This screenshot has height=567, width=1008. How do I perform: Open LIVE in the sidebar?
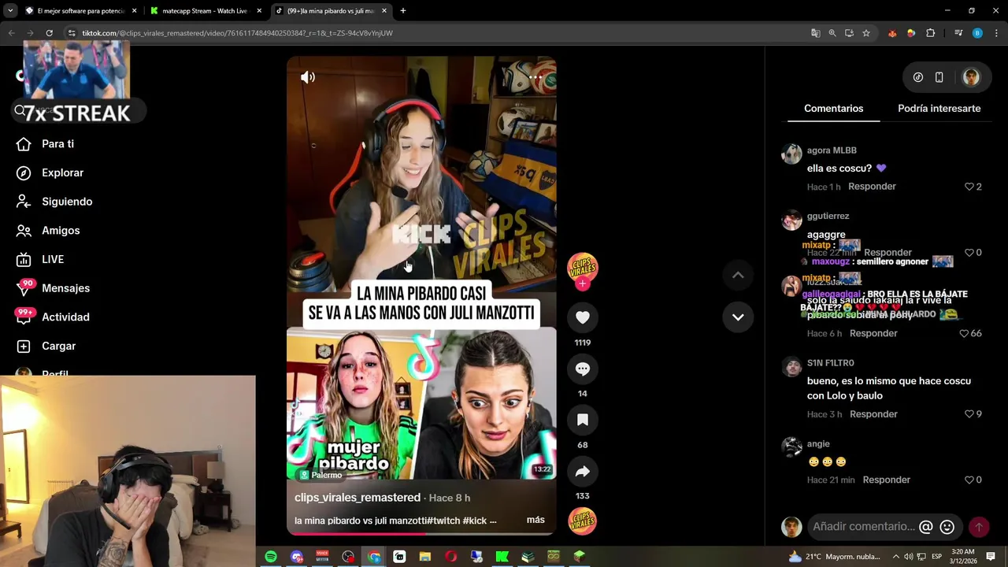tap(53, 259)
